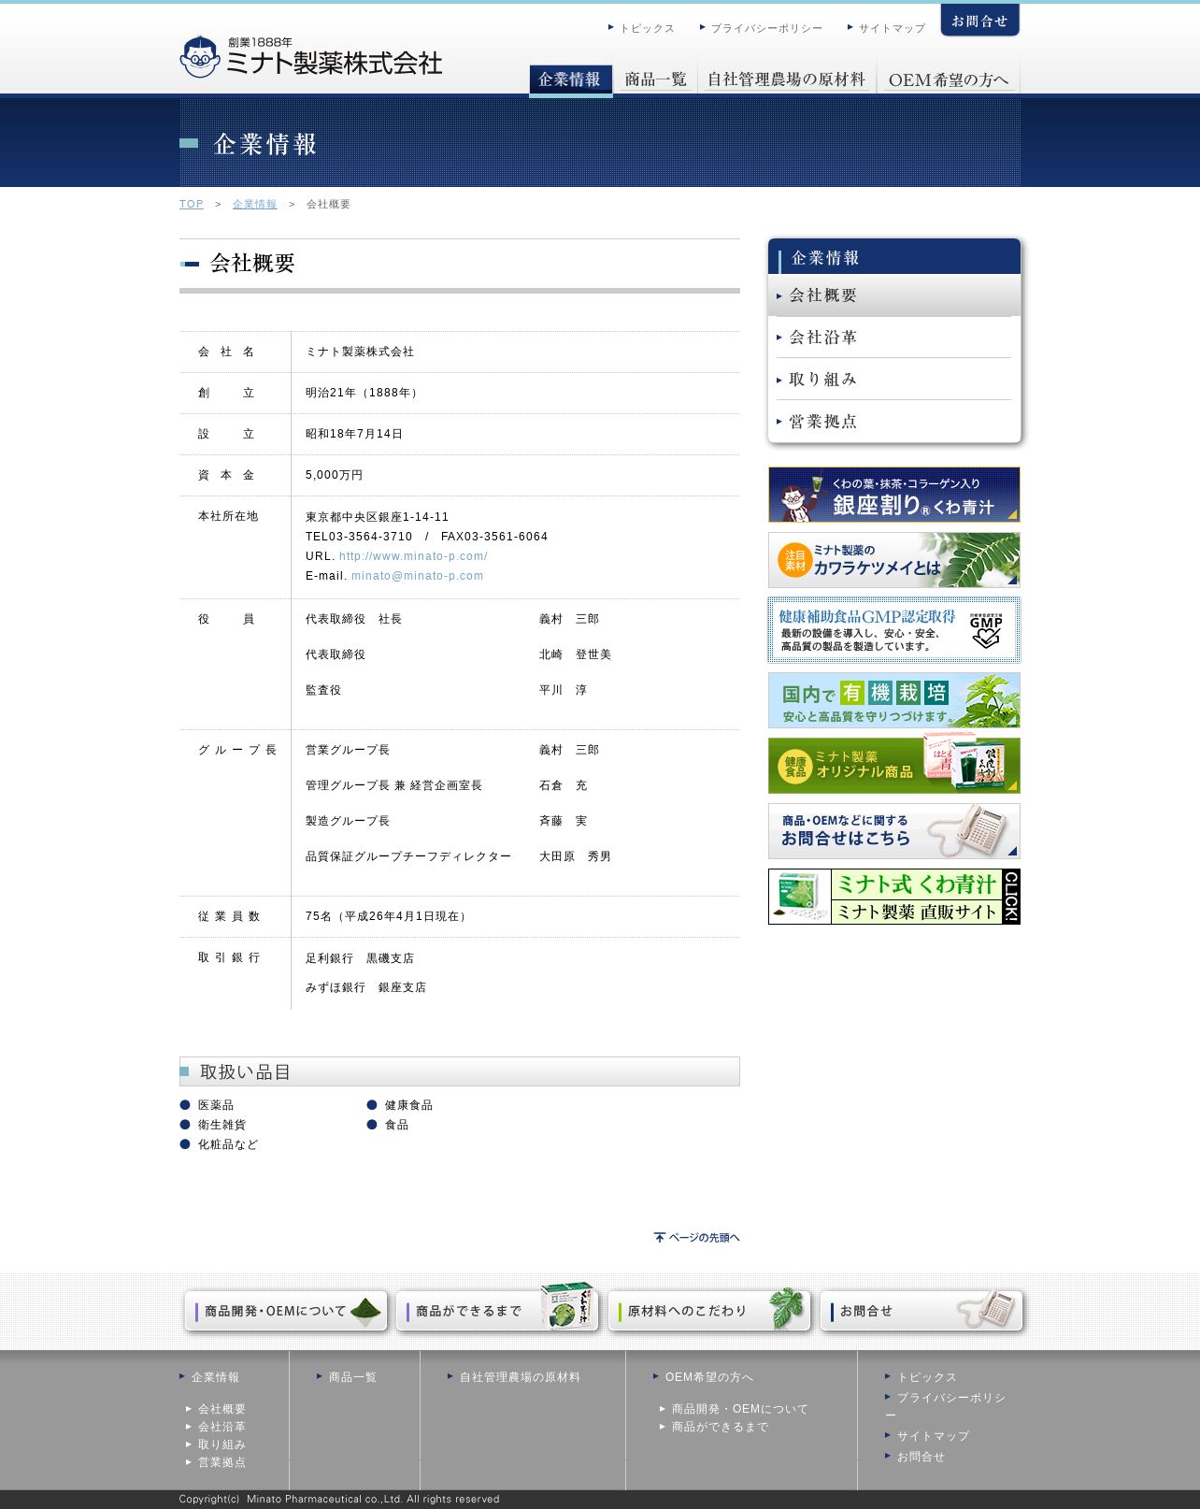Open 商品一覧 link in footer
Image resolution: width=1200 pixels, height=1509 pixels.
[x=352, y=1377]
